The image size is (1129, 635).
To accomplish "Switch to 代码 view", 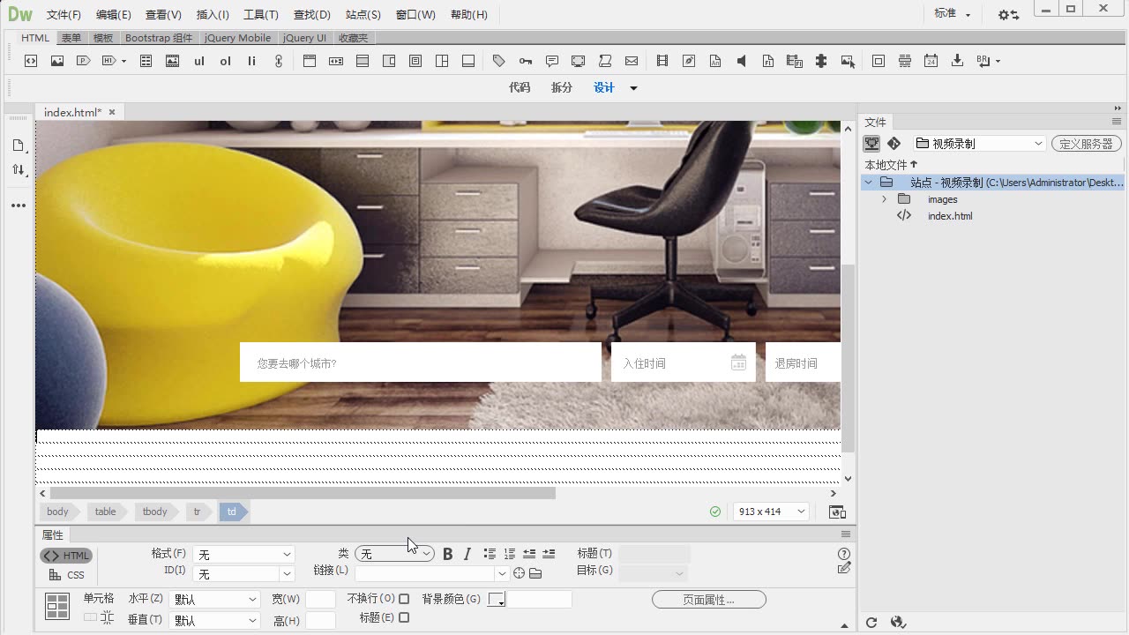I will point(520,87).
